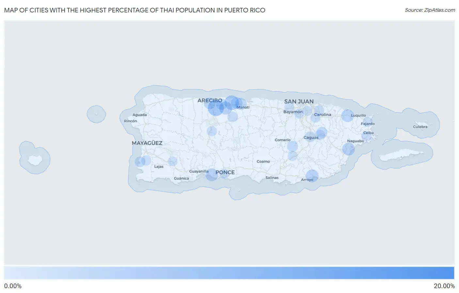This screenshot has height=293, width=459.
Task: Click the map title heading text
Action: pyautogui.click(x=135, y=10)
